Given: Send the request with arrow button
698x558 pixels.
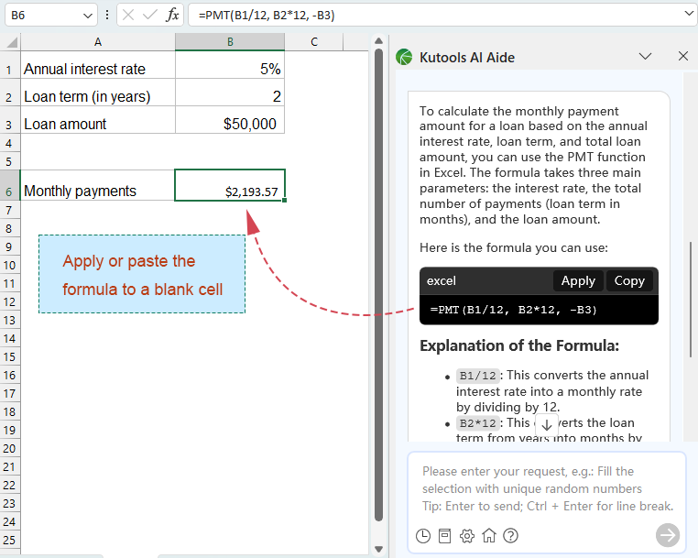Looking at the screenshot, I should click(667, 535).
